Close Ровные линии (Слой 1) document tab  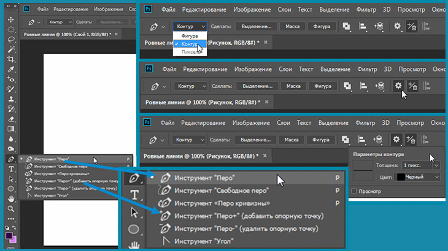[x=116, y=34]
